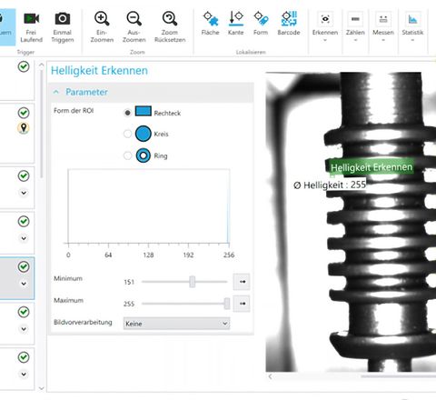436x400 pixels.
Task: Click the Einmal Triggern camera icon
Action: pyautogui.click(x=63, y=19)
